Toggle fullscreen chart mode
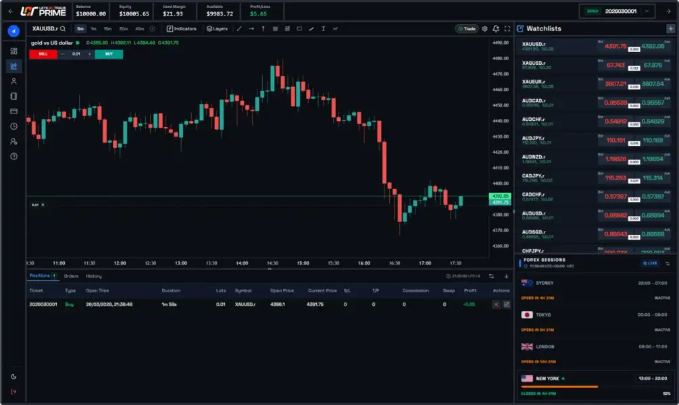The height and width of the screenshot is (405, 679). point(507,29)
